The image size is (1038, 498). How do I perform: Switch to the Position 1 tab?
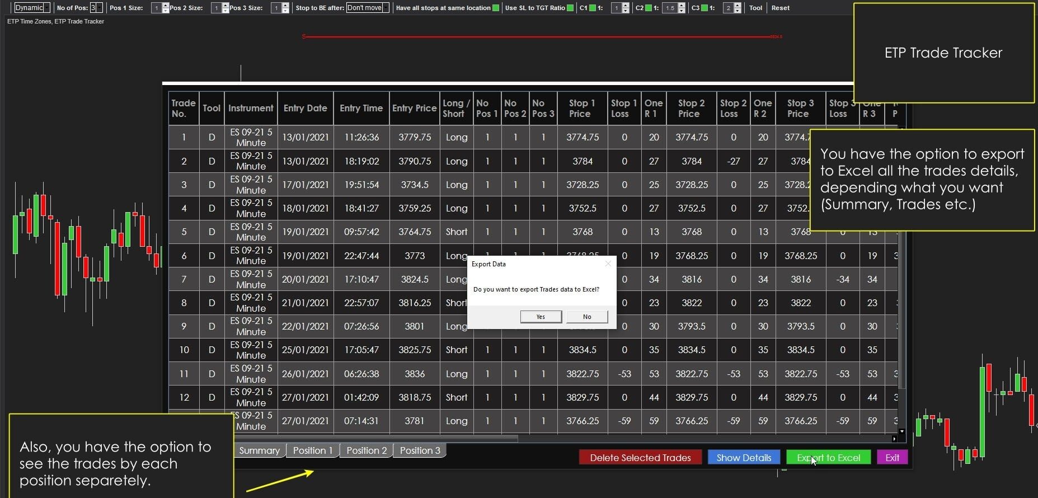[313, 450]
